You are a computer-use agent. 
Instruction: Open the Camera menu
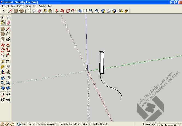[x=20, y=6]
